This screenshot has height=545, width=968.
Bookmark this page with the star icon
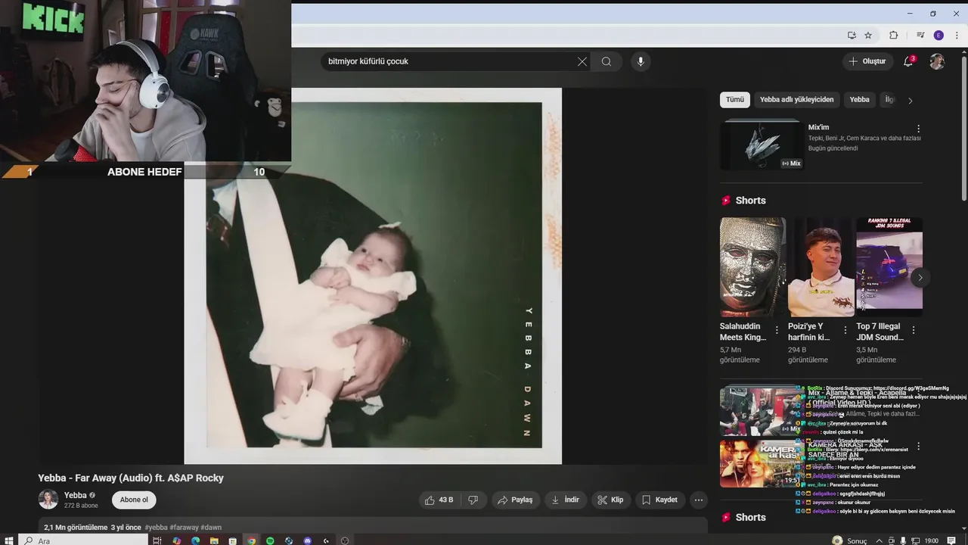click(868, 35)
